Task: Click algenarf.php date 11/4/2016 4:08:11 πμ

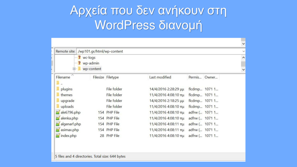Action: coord(167,124)
